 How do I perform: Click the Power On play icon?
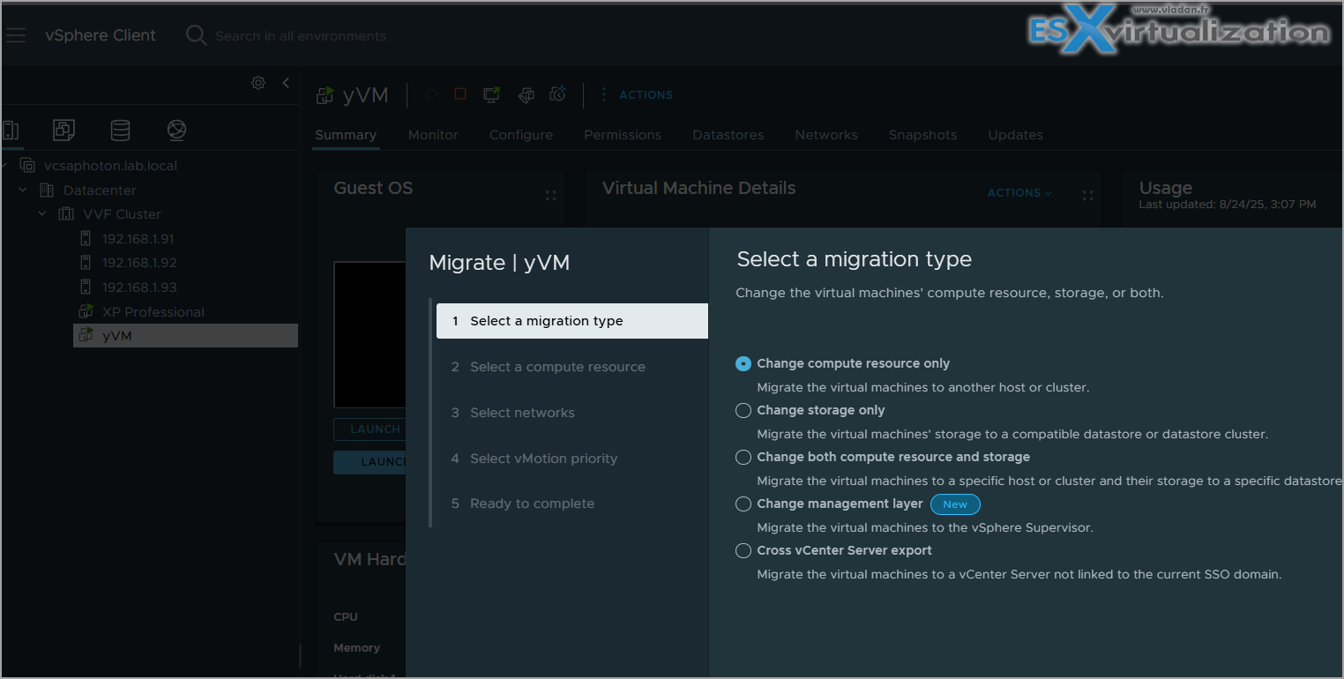(x=431, y=93)
